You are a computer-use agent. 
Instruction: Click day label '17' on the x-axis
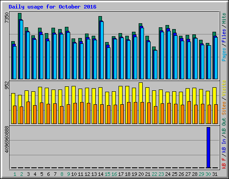click(x=121, y=174)
